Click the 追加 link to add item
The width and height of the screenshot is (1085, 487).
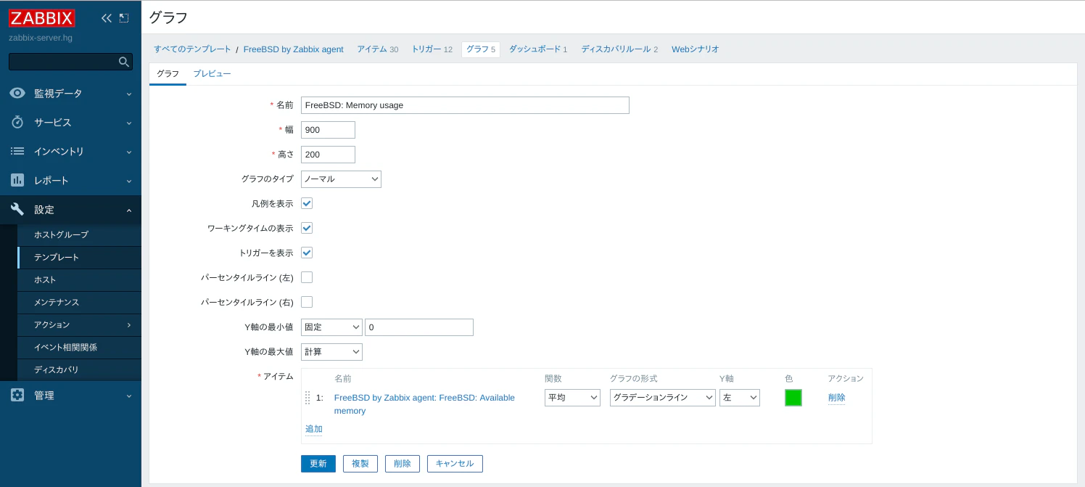pos(314,429)
